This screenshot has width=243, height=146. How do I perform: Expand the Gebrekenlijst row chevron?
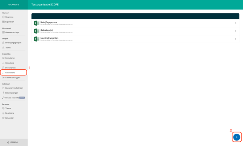click(235, 31)
